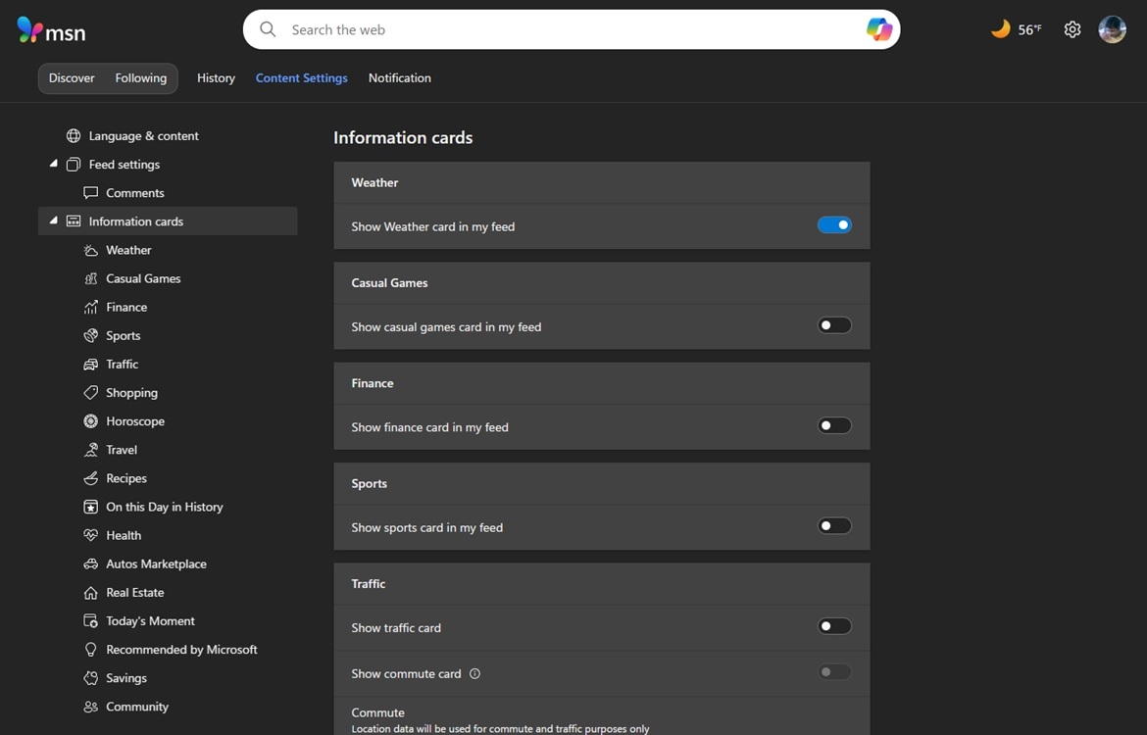The height and width of the screenshot is (735, 1147).
Task: Open the settings gear near the profile picture
Action: 1072,28
